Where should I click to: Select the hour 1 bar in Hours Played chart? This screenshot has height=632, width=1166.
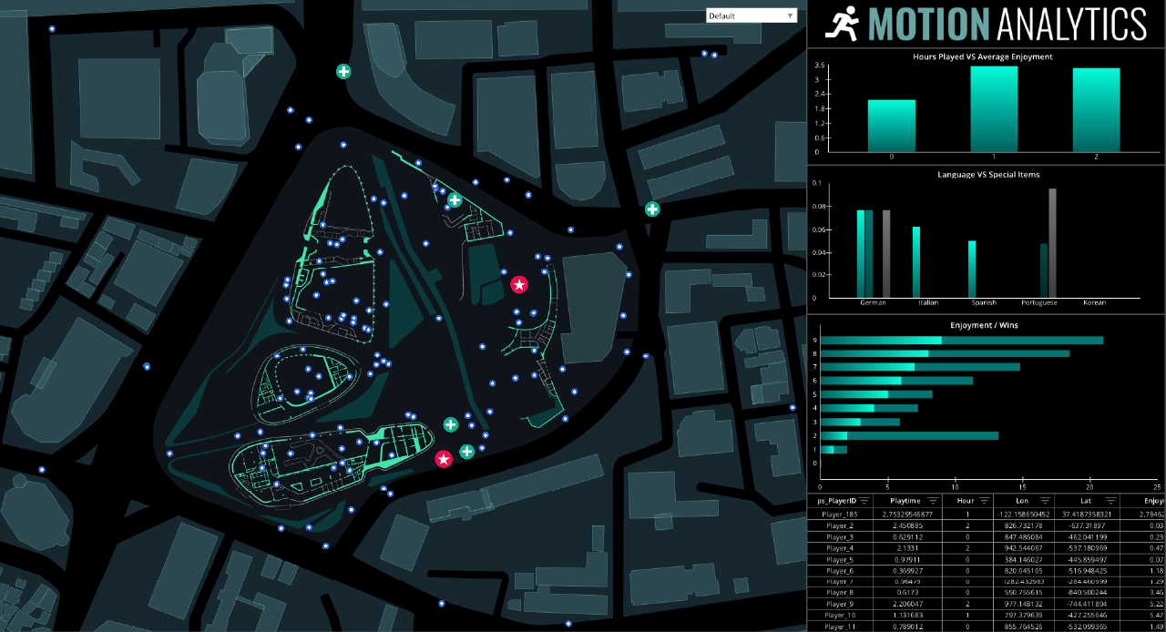[994, 108]
